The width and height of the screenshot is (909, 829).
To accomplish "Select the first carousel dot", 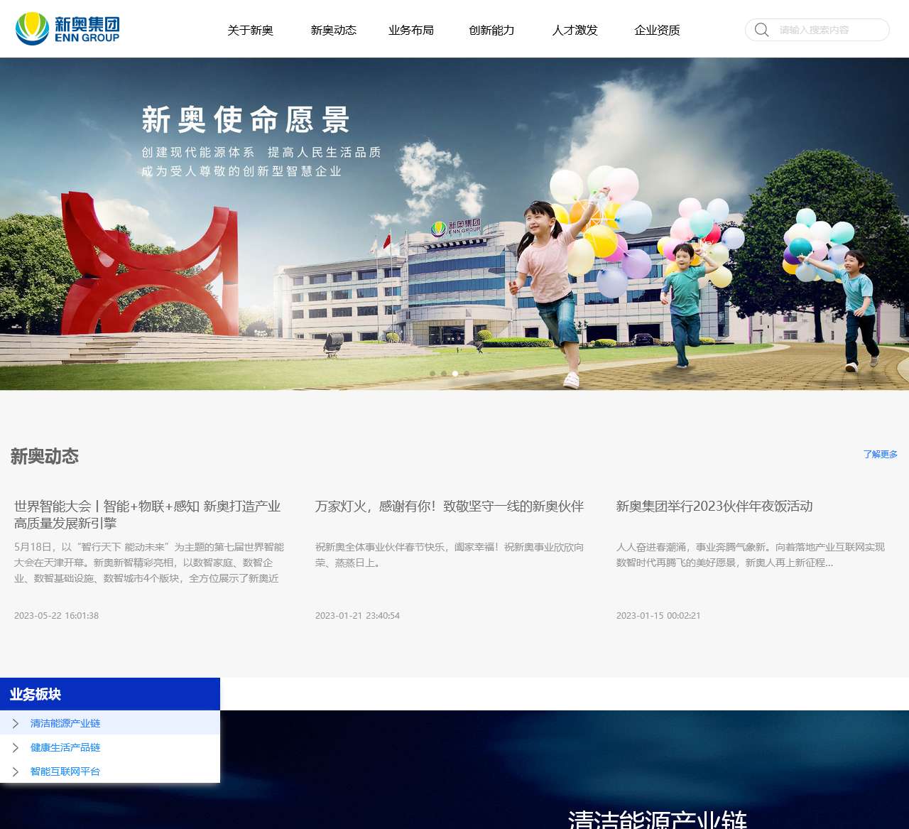I will pos(432,373).
